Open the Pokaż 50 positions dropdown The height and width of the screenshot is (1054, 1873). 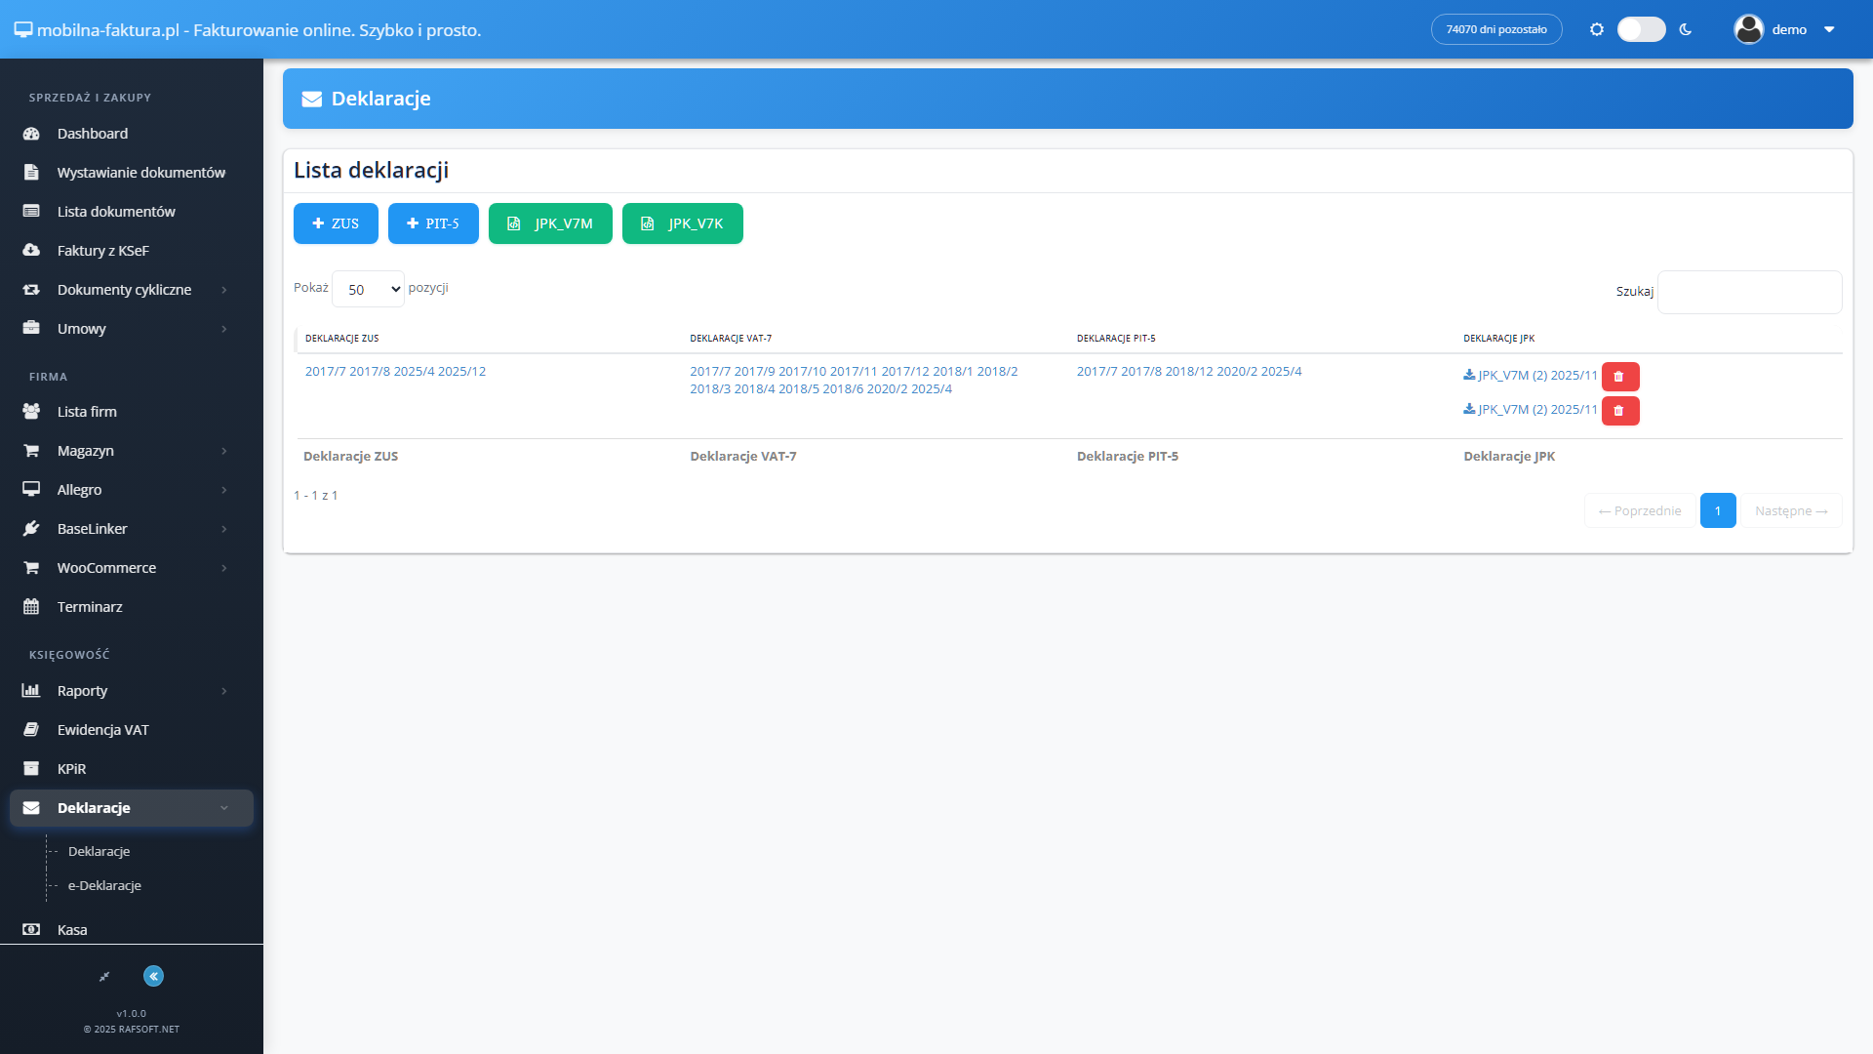click(369, 289)
